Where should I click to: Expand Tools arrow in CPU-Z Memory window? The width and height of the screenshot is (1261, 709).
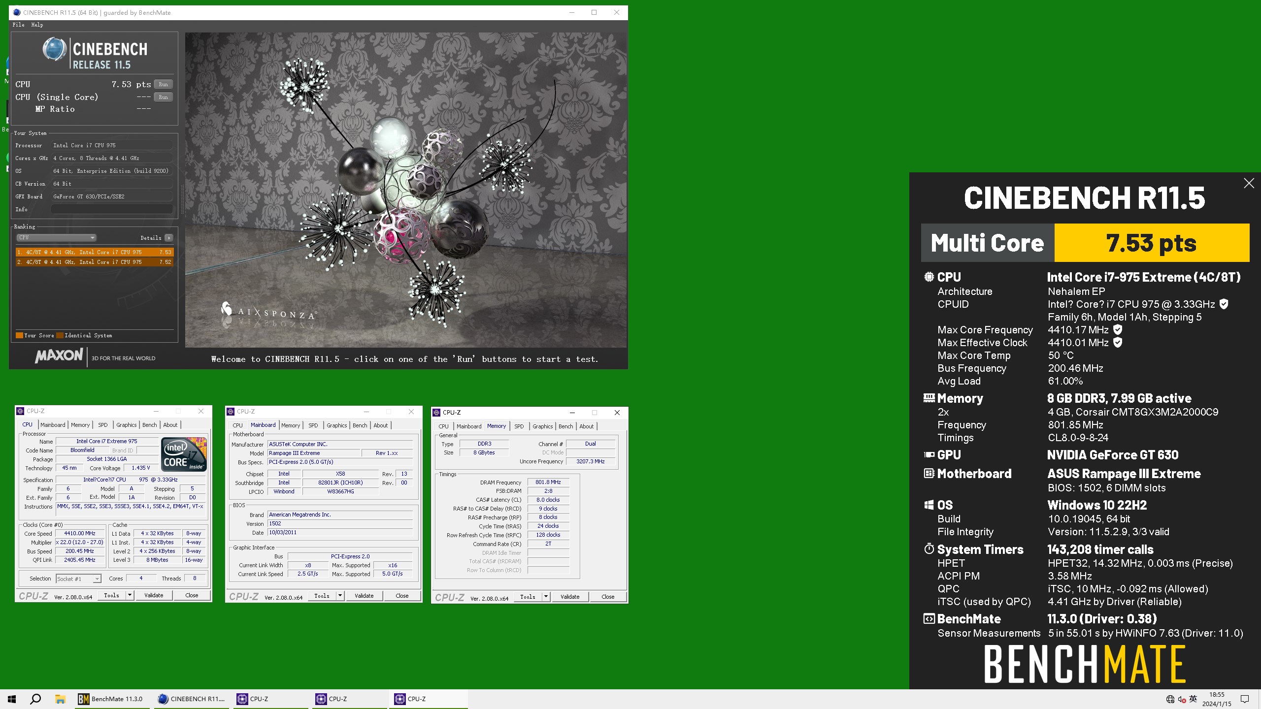(546, 597)
